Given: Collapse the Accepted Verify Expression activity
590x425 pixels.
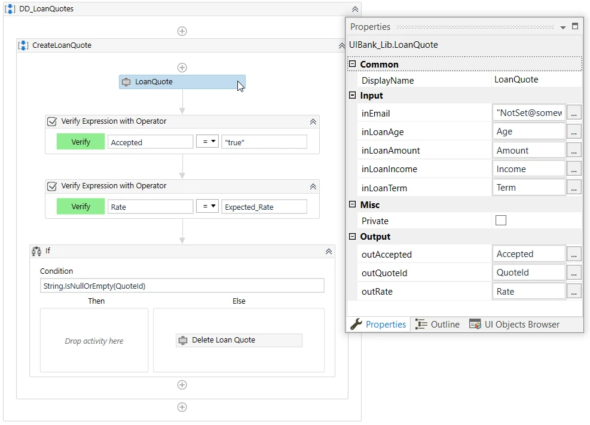Looking at the screenshot, I should coord(313,122).
